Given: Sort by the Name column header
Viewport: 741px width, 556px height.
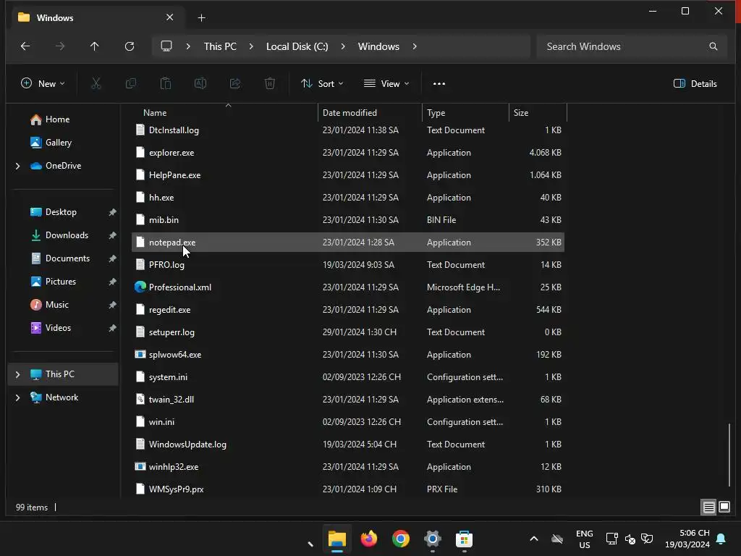Looking at the screenshot, I should point(155,113).
